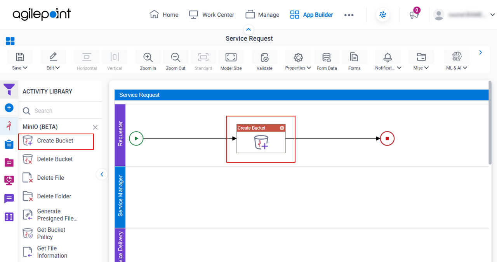Click the Notifications bell icon
Screen dimensions: 497x262
point(388,57)
